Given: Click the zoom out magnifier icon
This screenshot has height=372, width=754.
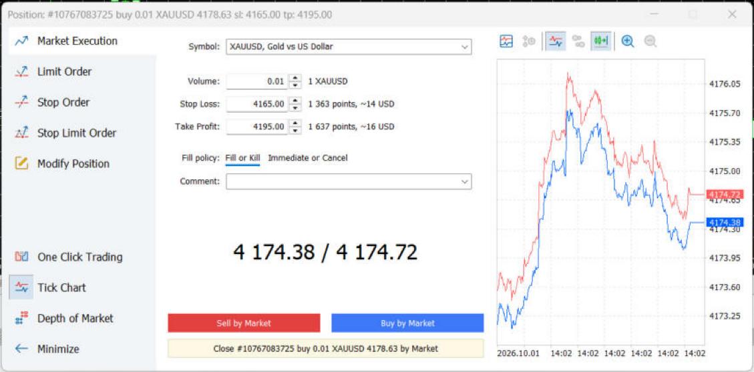Looking at the screenshot, I should [x=650, y=41].
